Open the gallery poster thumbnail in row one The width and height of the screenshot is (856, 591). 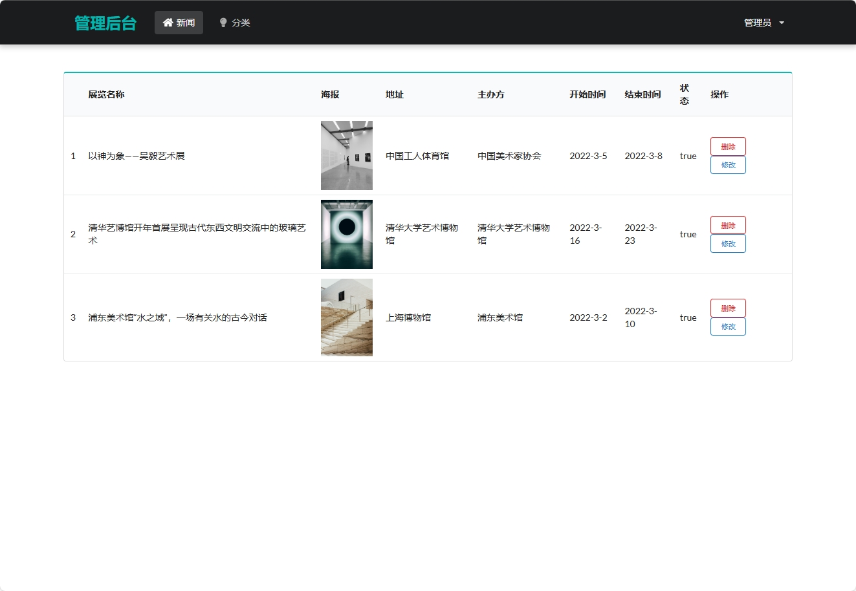(x=346, y=155)
